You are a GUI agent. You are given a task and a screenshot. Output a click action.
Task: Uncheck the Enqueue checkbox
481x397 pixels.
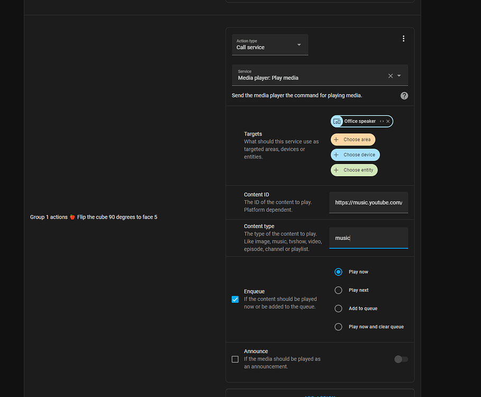[x=235, y=299]
